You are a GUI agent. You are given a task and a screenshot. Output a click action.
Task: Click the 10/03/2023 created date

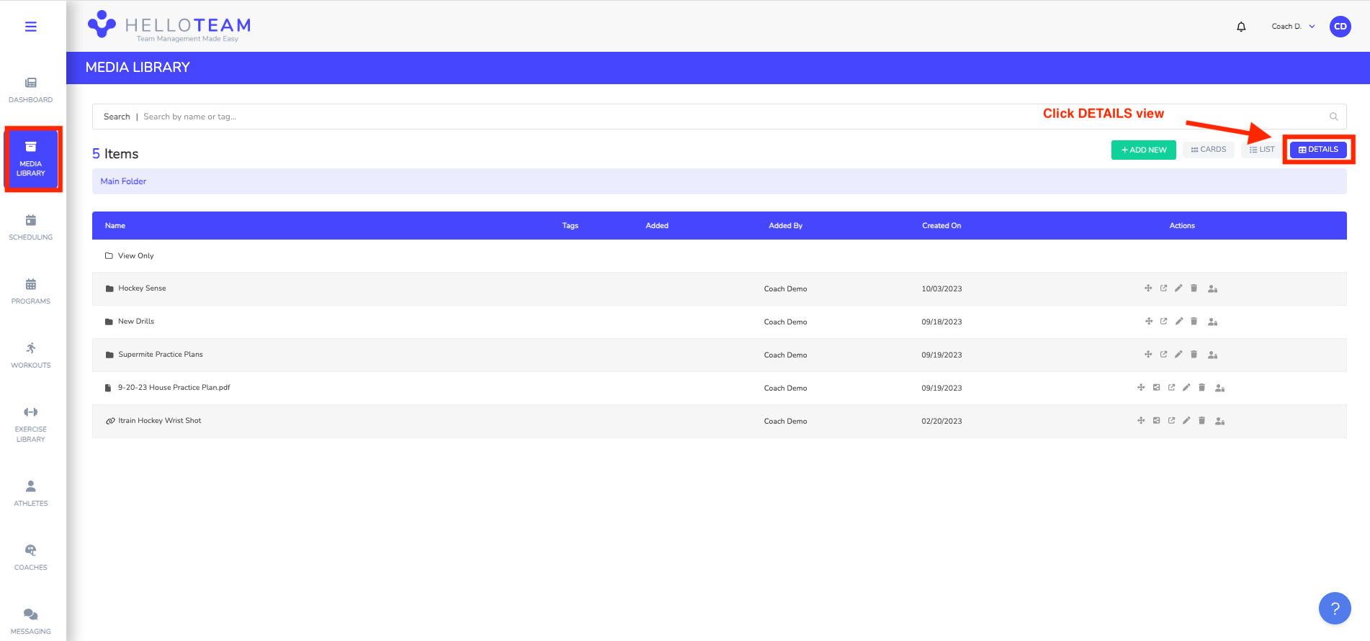(941, 289)
